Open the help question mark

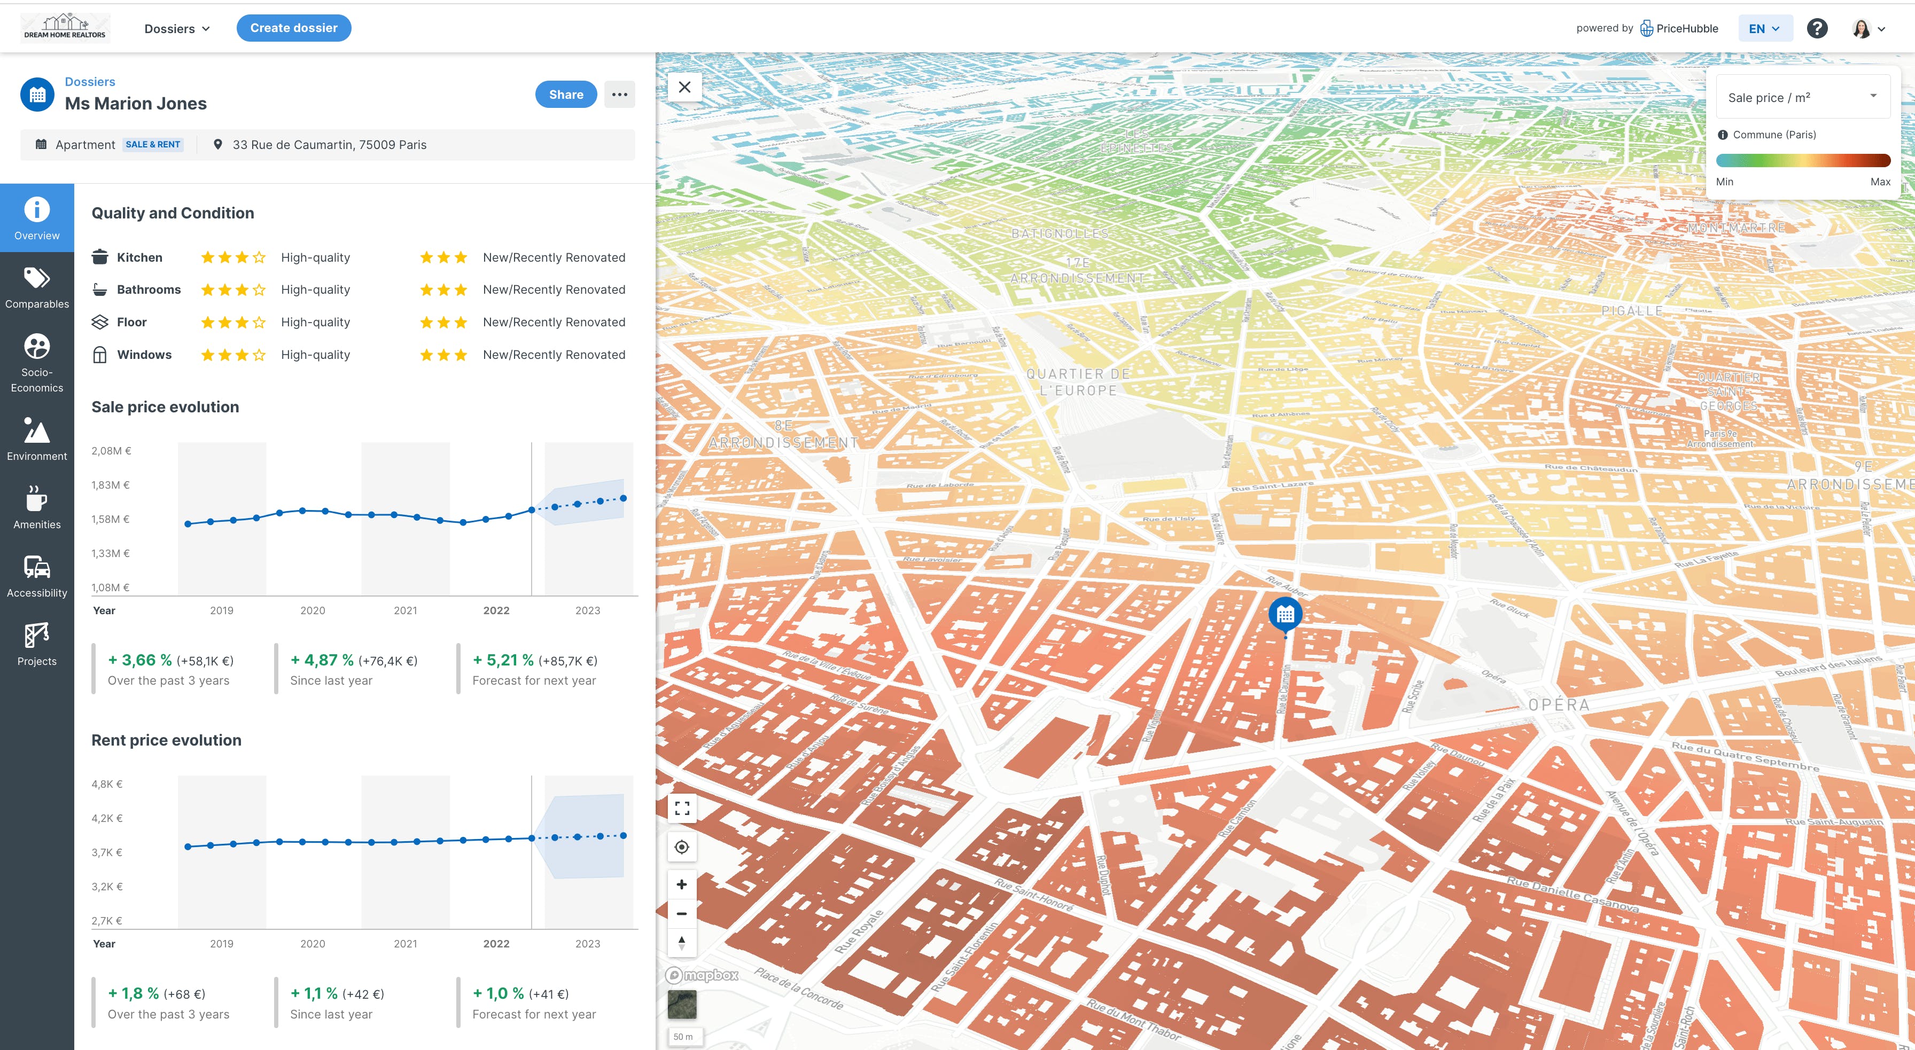[x=1817, y=28]
